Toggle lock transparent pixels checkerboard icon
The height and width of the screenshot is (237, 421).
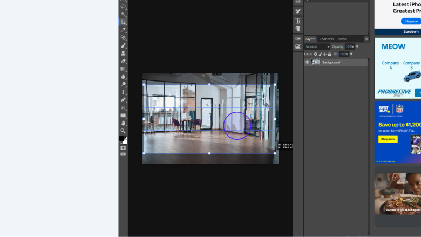coord(315,54)
